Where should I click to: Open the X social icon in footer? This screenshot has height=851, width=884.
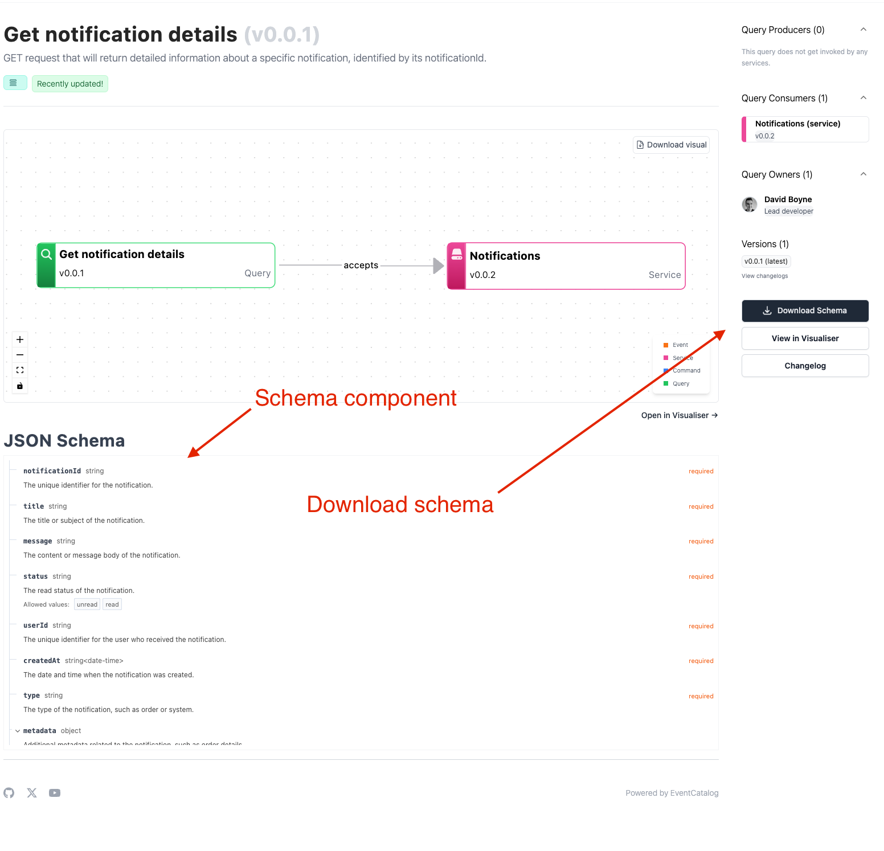32,793
